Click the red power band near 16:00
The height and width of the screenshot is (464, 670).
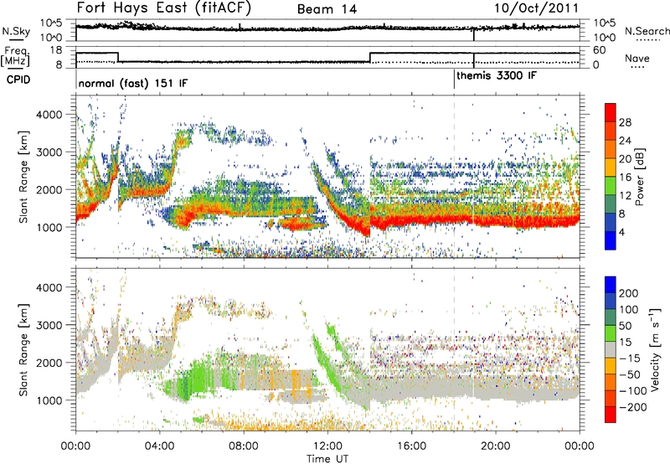(x=412, y=219)
